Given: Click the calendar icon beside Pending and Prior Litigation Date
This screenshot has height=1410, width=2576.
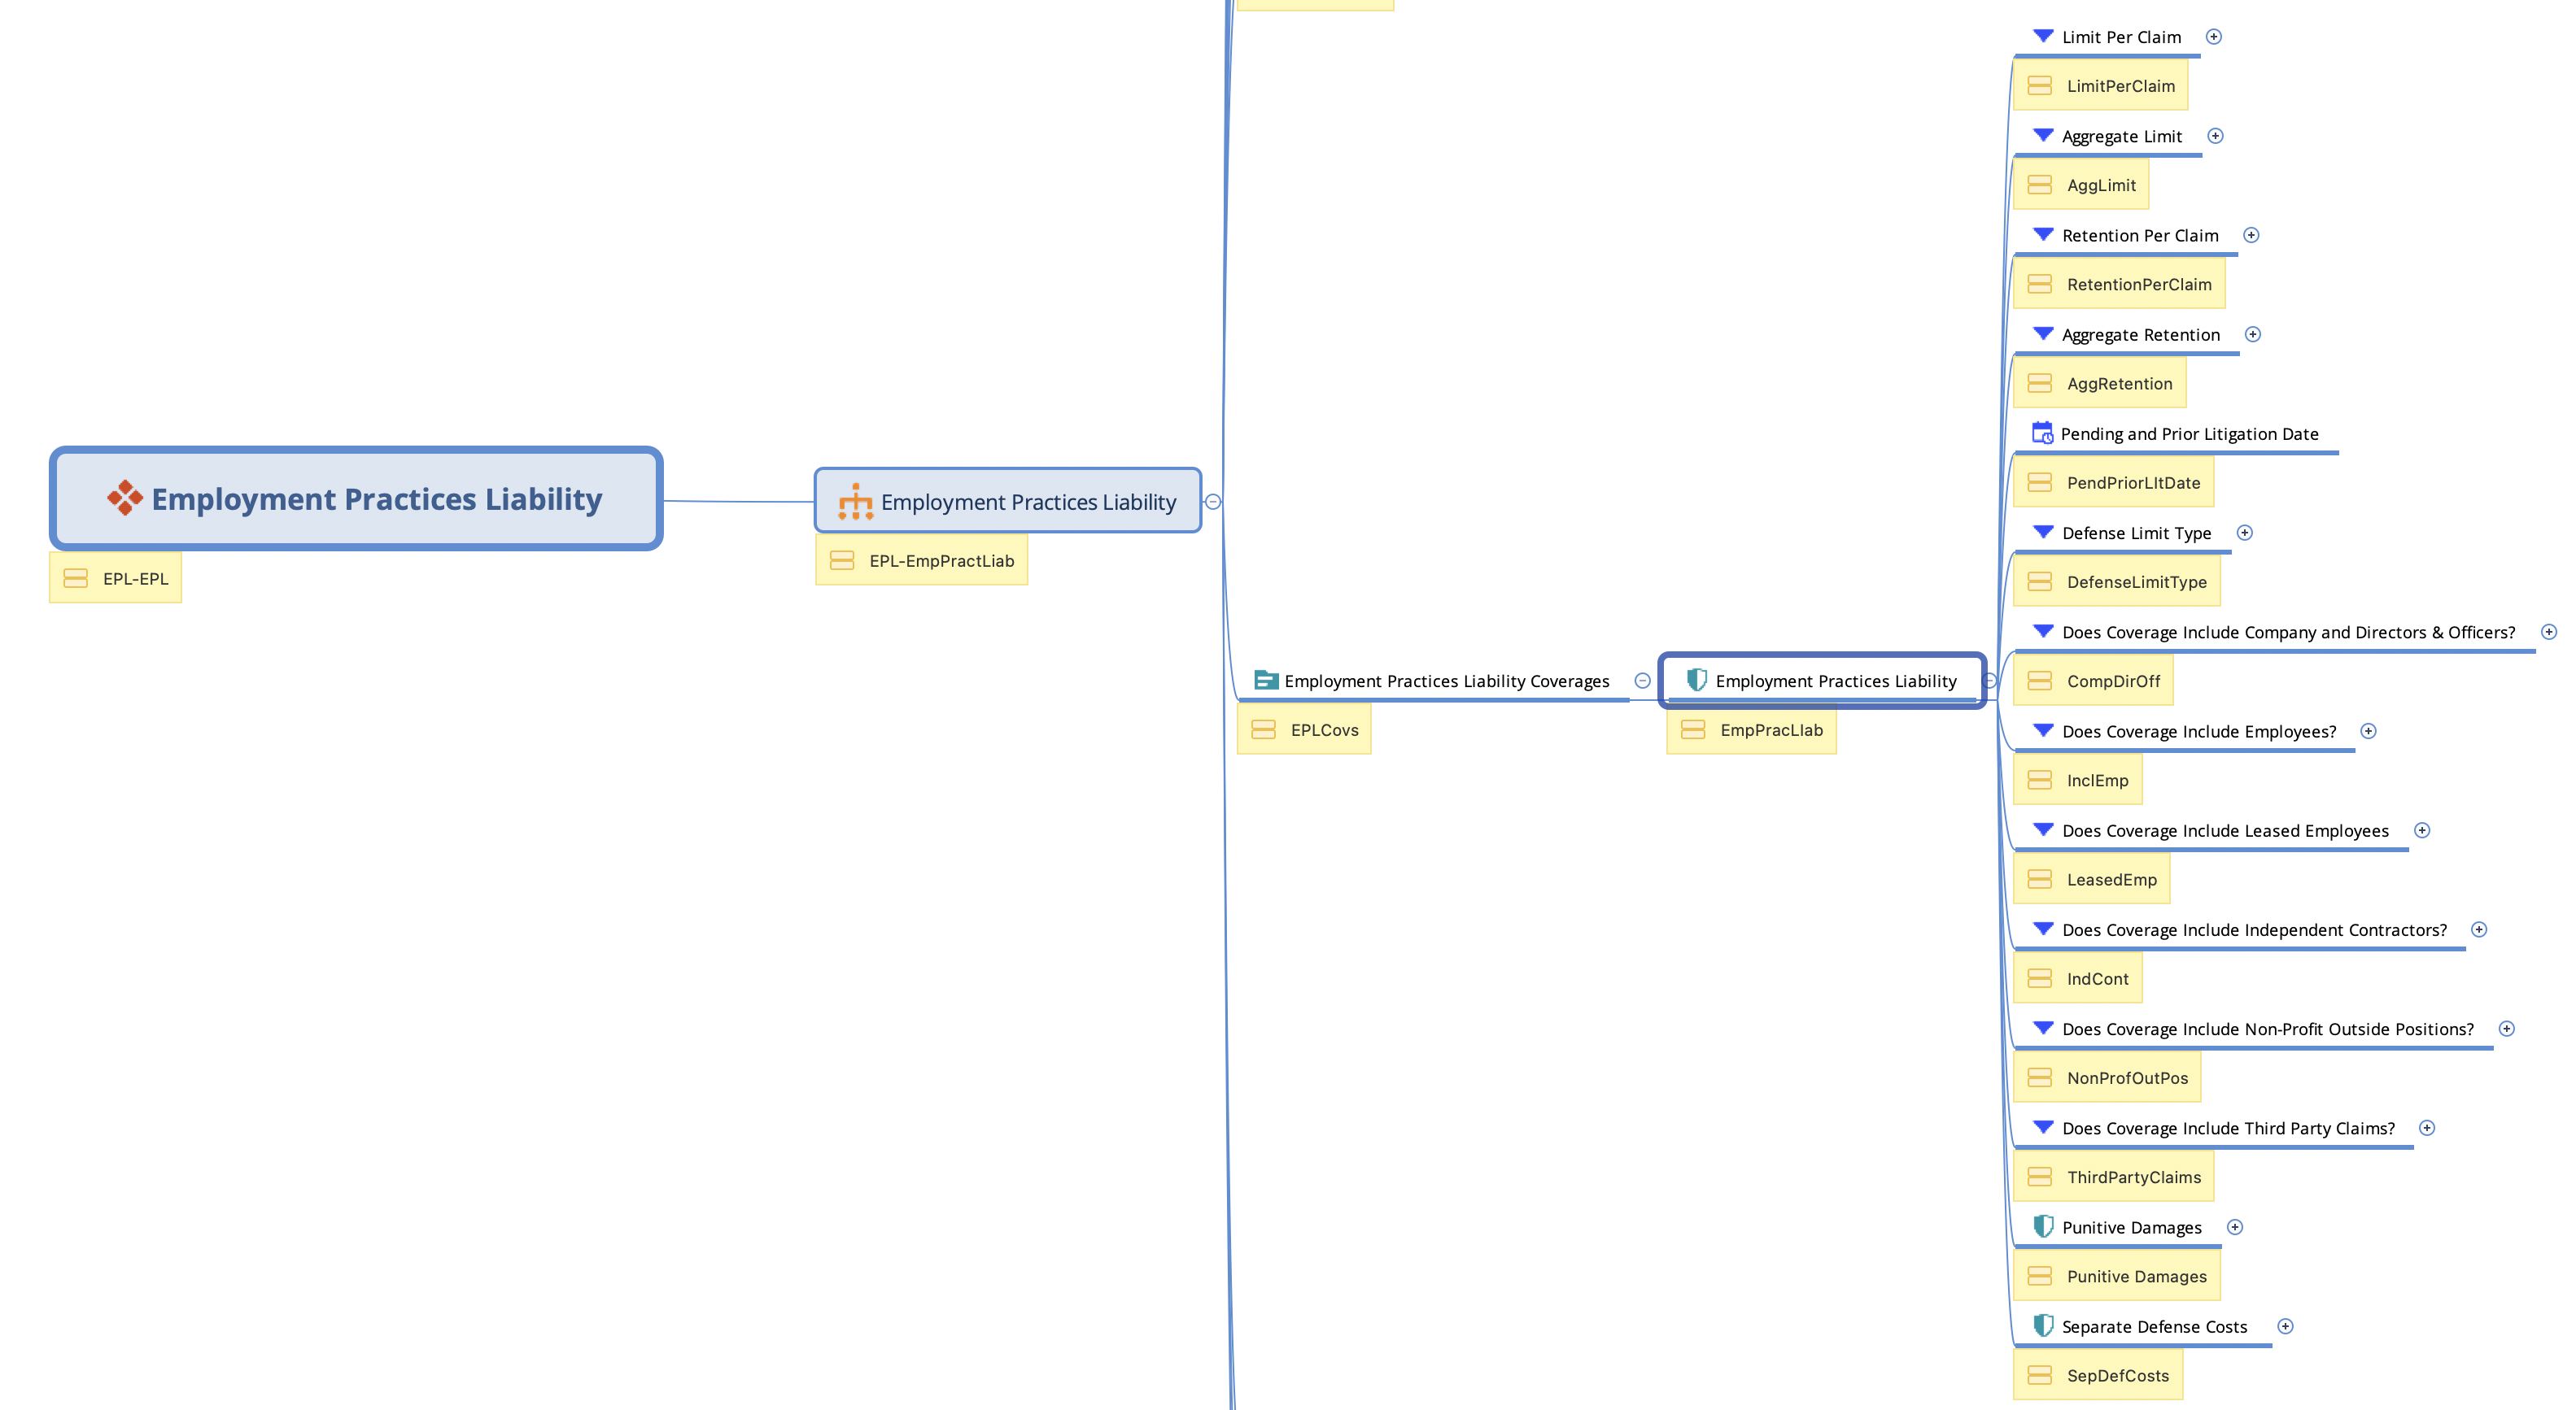Looking at the screenshot, I should (2042, 433).
